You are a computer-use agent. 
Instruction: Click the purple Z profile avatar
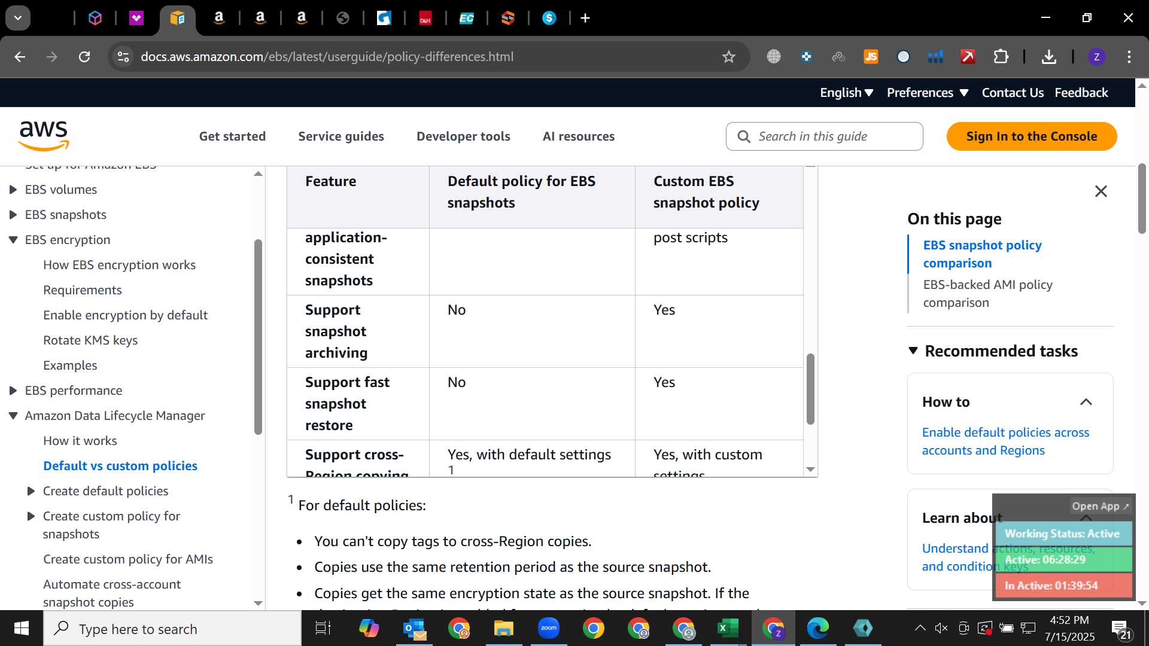tap(1096, 57)
